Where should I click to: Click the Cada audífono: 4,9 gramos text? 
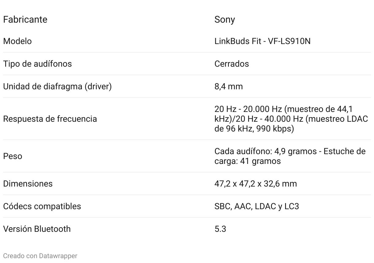[x=265, y=151]
